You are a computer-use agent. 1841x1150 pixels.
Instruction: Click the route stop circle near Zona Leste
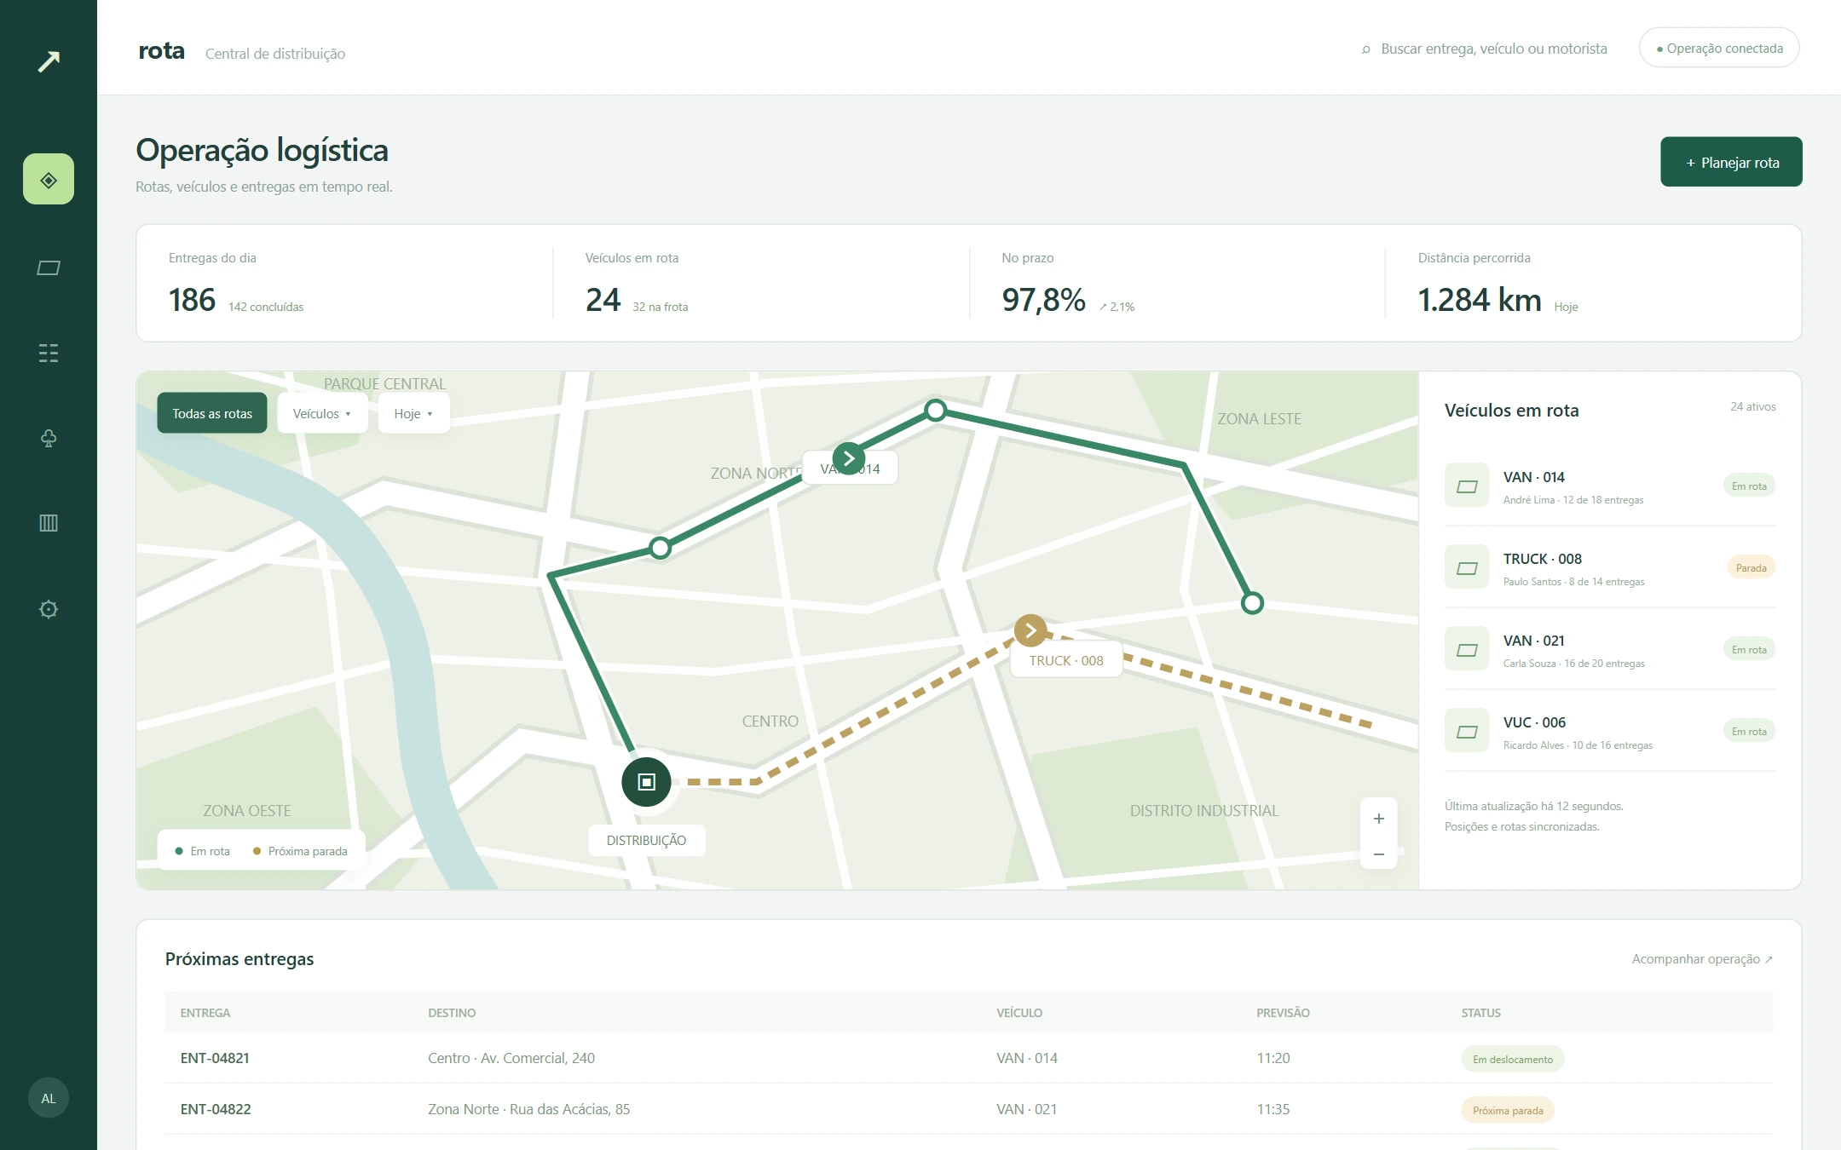1252,603
